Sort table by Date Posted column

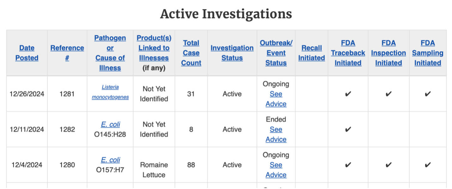click(x=27, y=53)
